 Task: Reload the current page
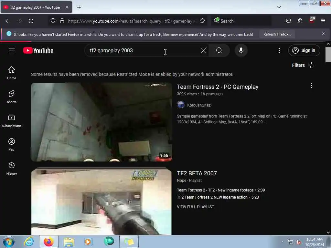point(31,21)
